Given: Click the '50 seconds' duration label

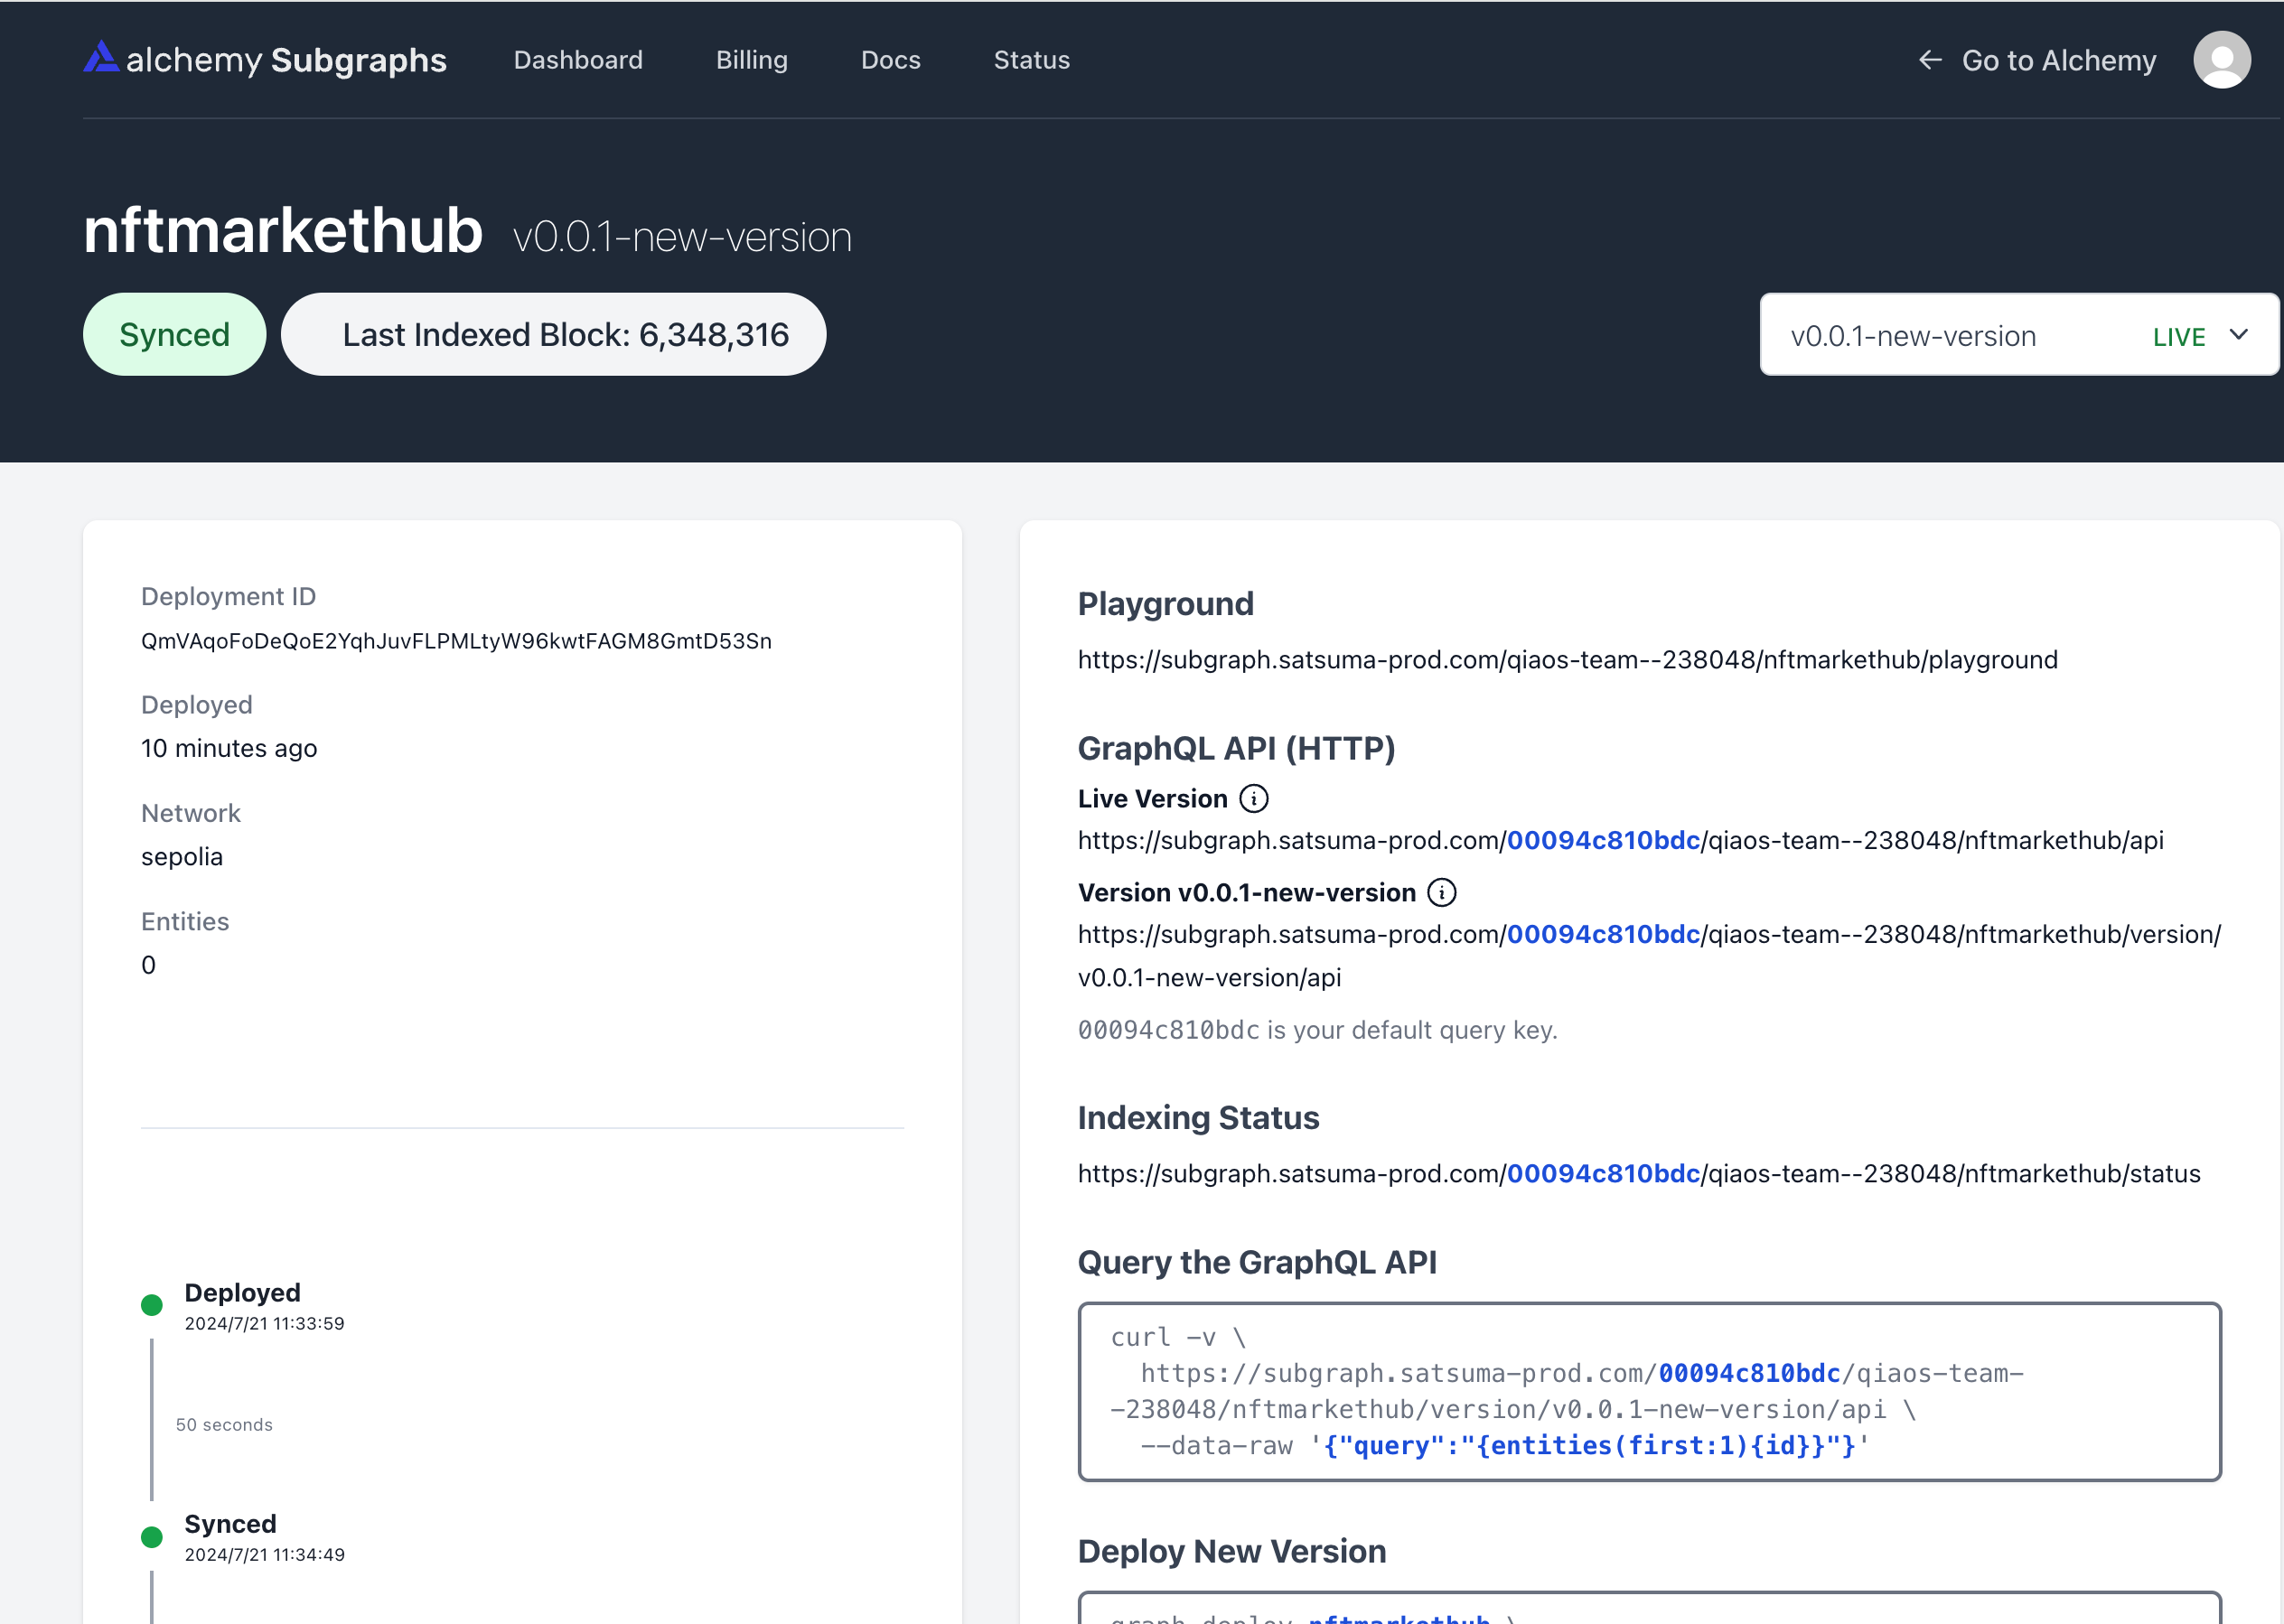Looking at the screenshot, I should [224, 1425].
